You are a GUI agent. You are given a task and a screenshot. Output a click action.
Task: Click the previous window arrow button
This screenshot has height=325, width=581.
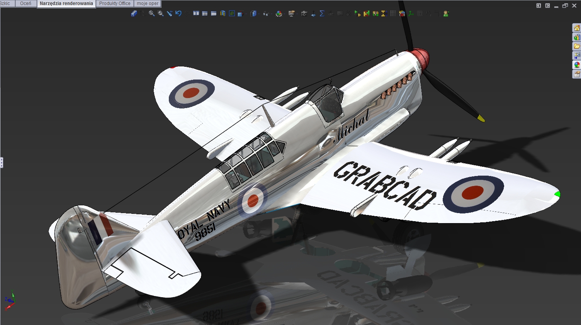[x=539, y=5]
